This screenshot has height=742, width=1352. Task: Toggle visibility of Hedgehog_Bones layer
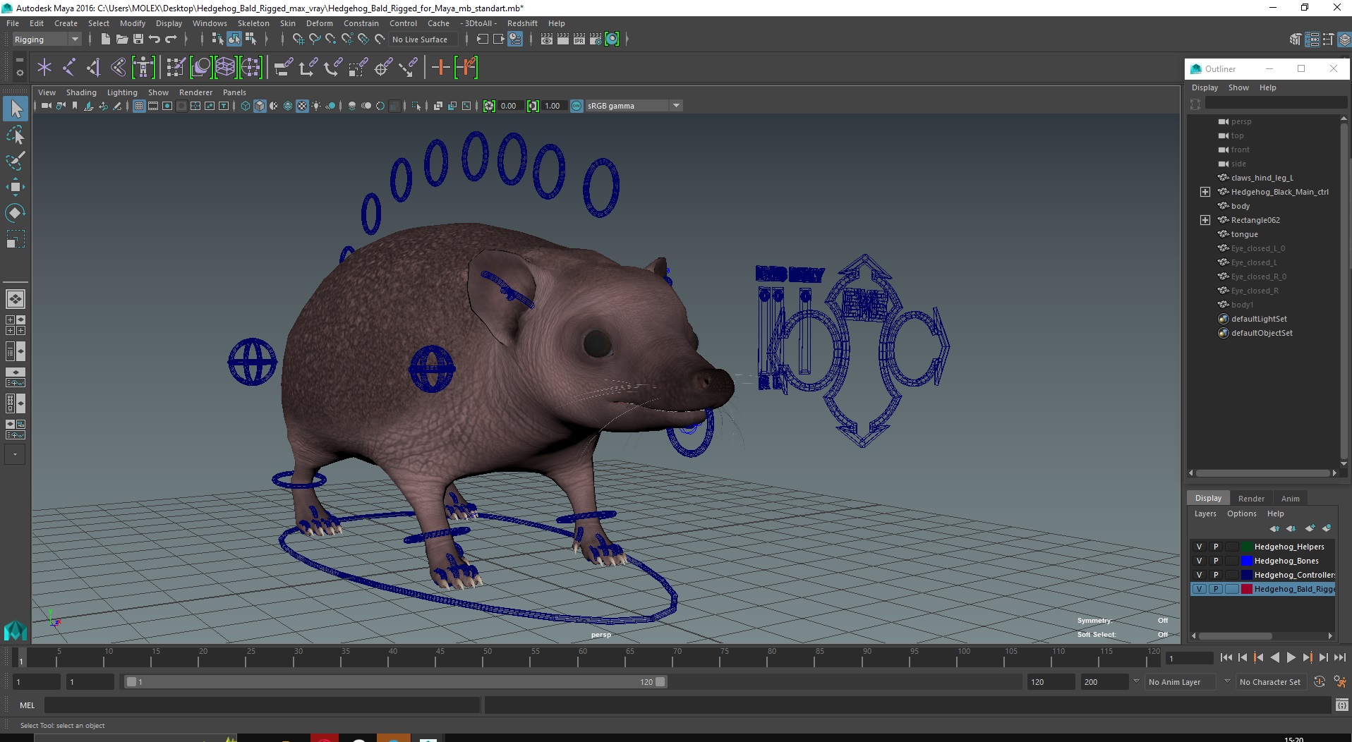click(x=1199, y=561)
